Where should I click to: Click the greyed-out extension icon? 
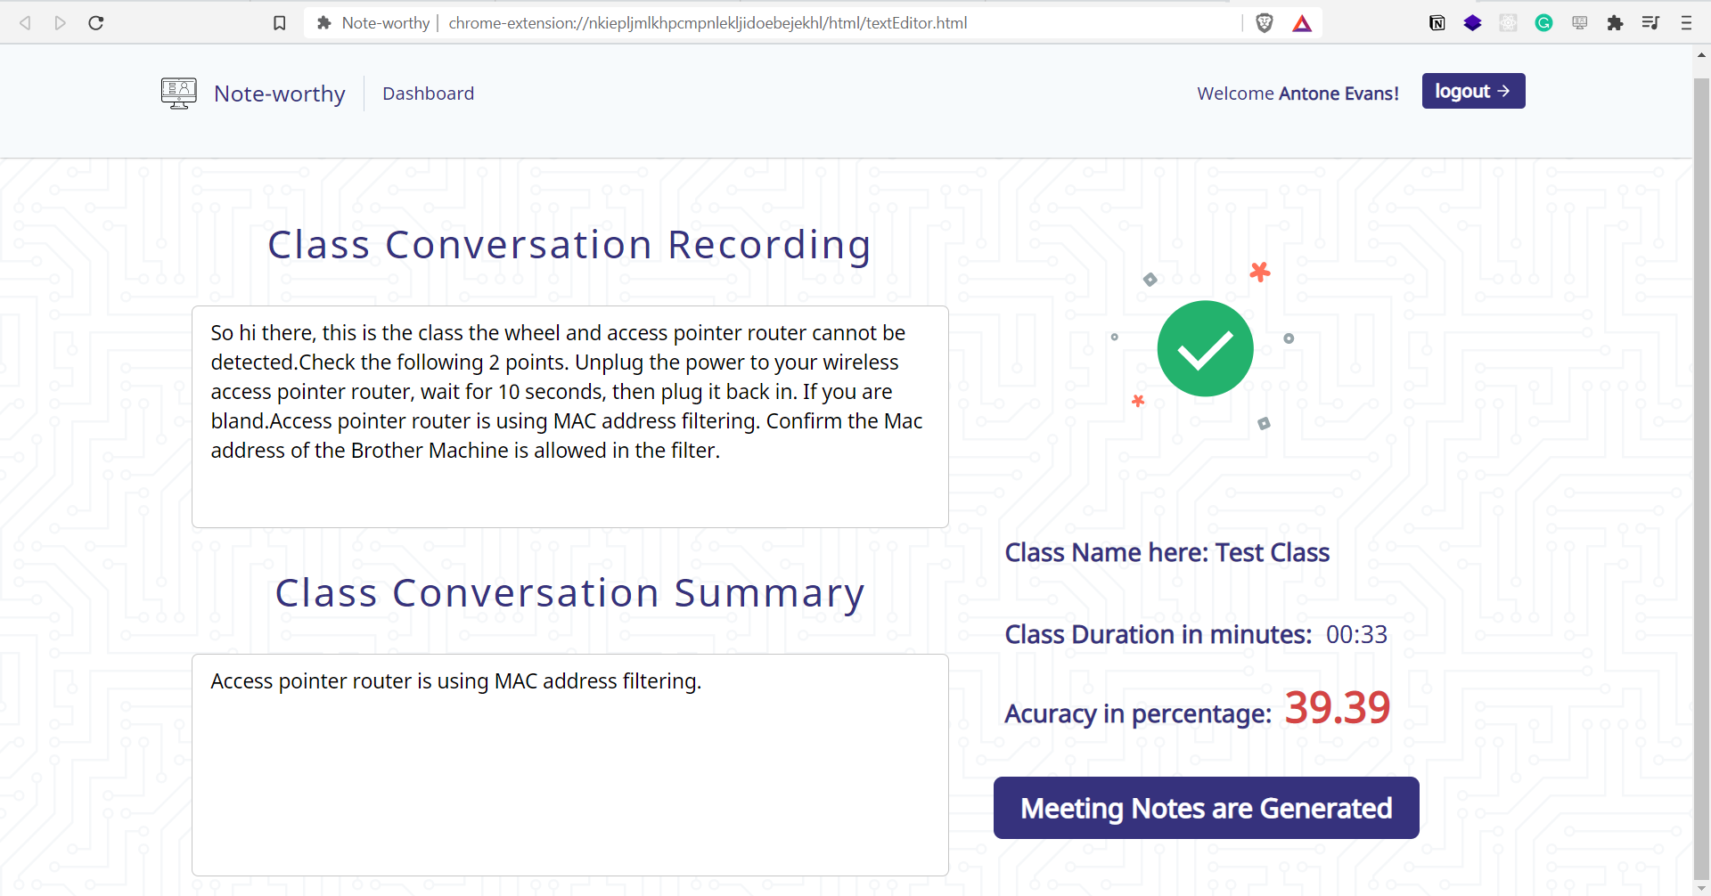point(1508,23)
